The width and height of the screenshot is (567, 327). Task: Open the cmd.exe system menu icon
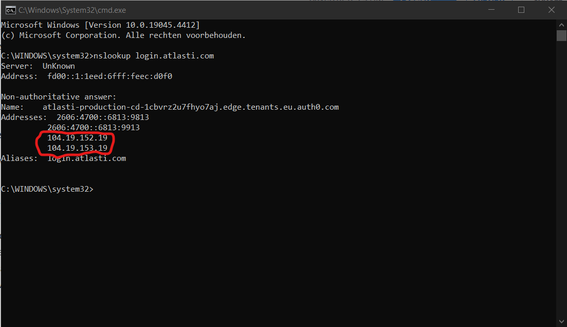coord(10,10)
